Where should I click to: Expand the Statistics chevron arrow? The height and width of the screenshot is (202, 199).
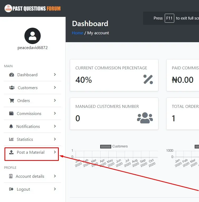pos(55,139)
